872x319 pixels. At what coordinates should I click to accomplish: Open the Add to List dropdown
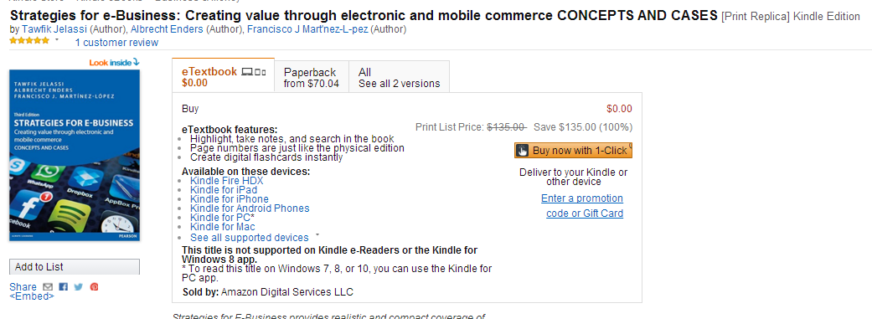point(75,267)
